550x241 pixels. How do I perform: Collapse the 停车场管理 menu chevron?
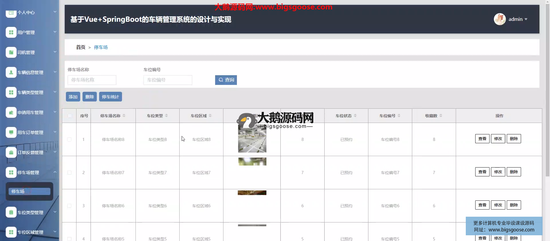point(55,172)
